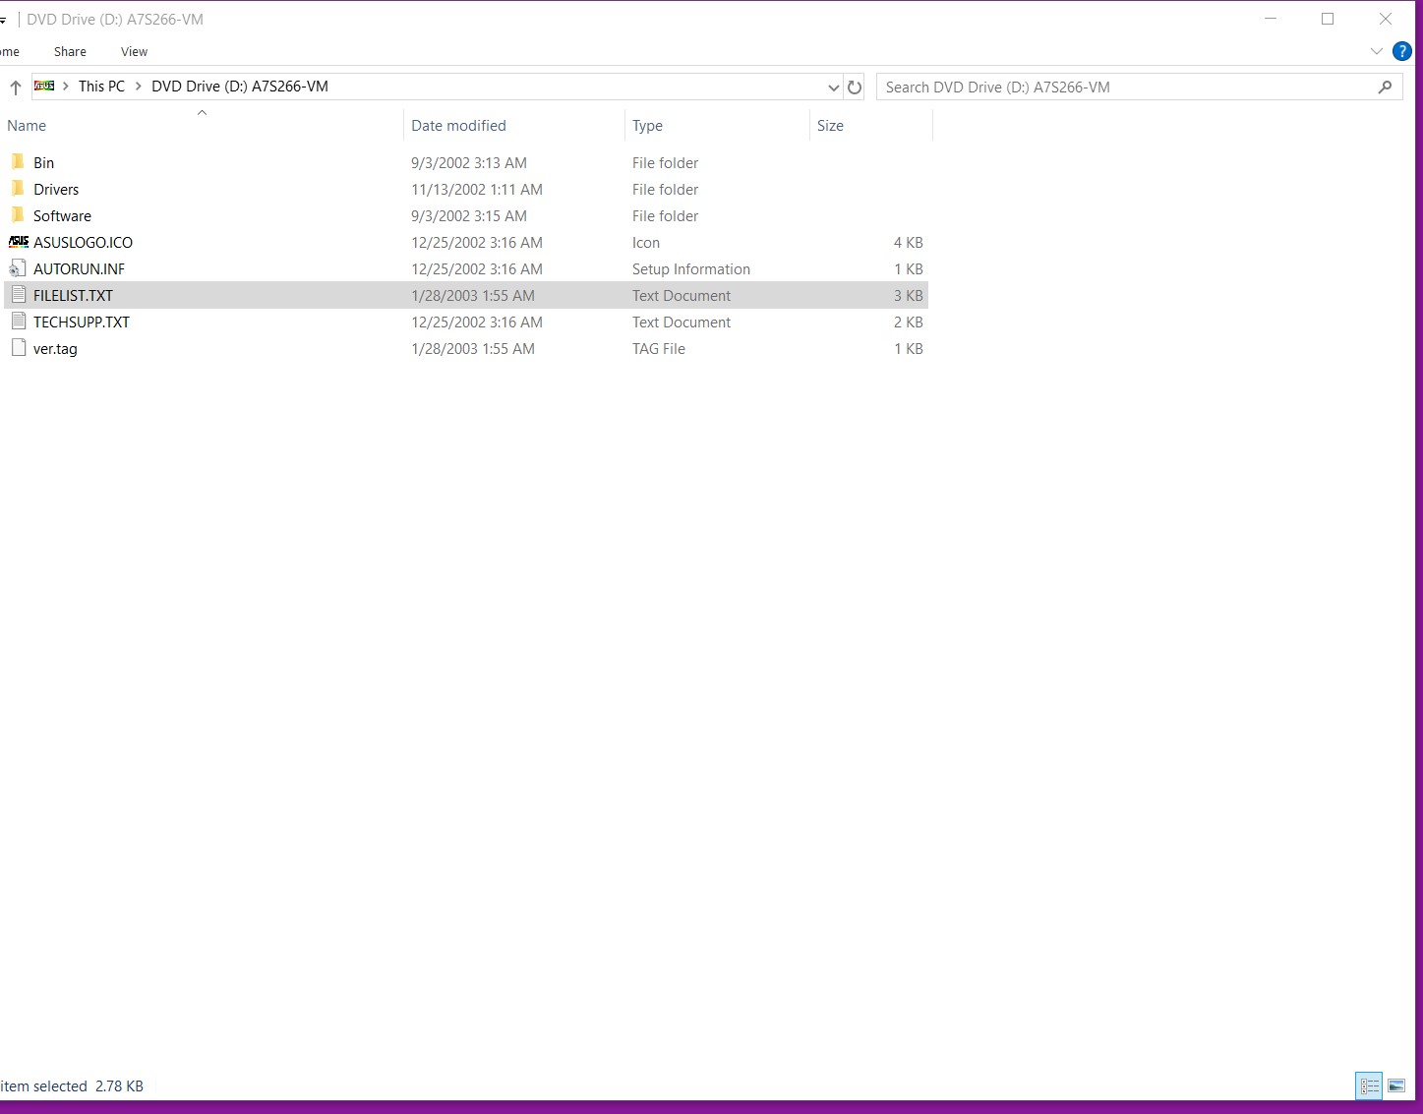The width and height of the screenshot is (1423, 1114).
Task: Click the Bin folder icon
Action: click(18, 162)
